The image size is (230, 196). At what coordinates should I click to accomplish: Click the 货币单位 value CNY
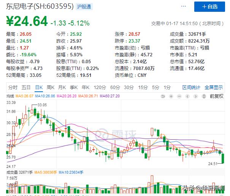[142, 75]
